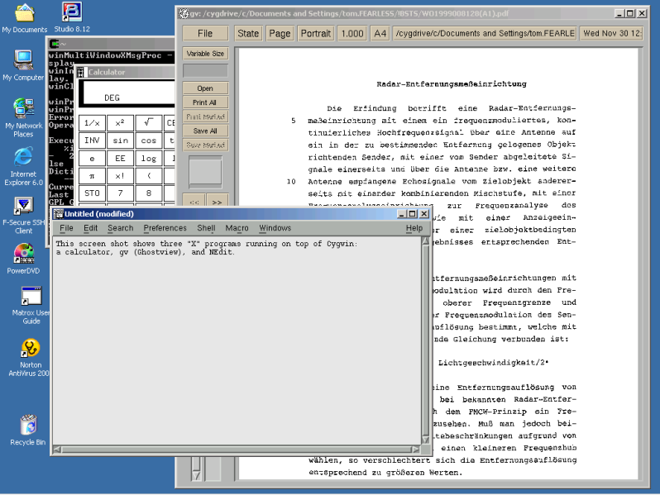Select the PowerDVD desktop icon
This screenshot has width=660, height=495.
pos(23,259)
